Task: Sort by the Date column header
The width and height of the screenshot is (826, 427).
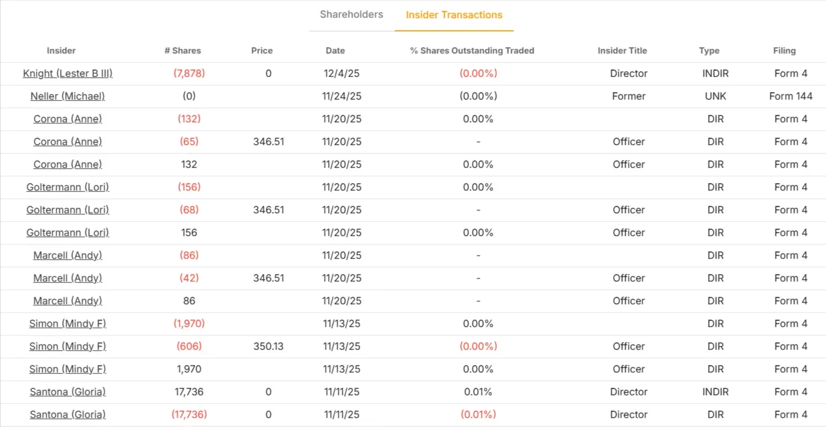Action: tap(335, 51)
